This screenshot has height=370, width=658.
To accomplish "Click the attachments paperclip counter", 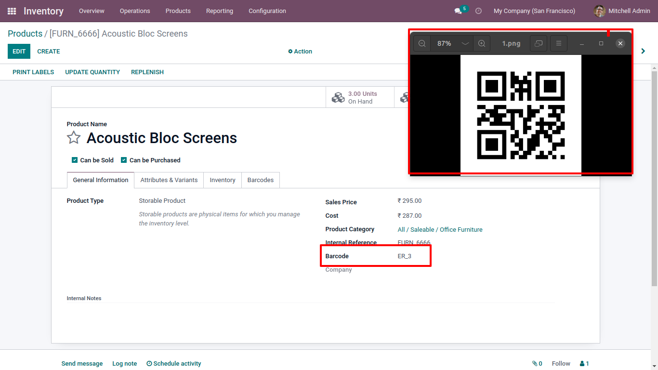I will coord(537,364).
